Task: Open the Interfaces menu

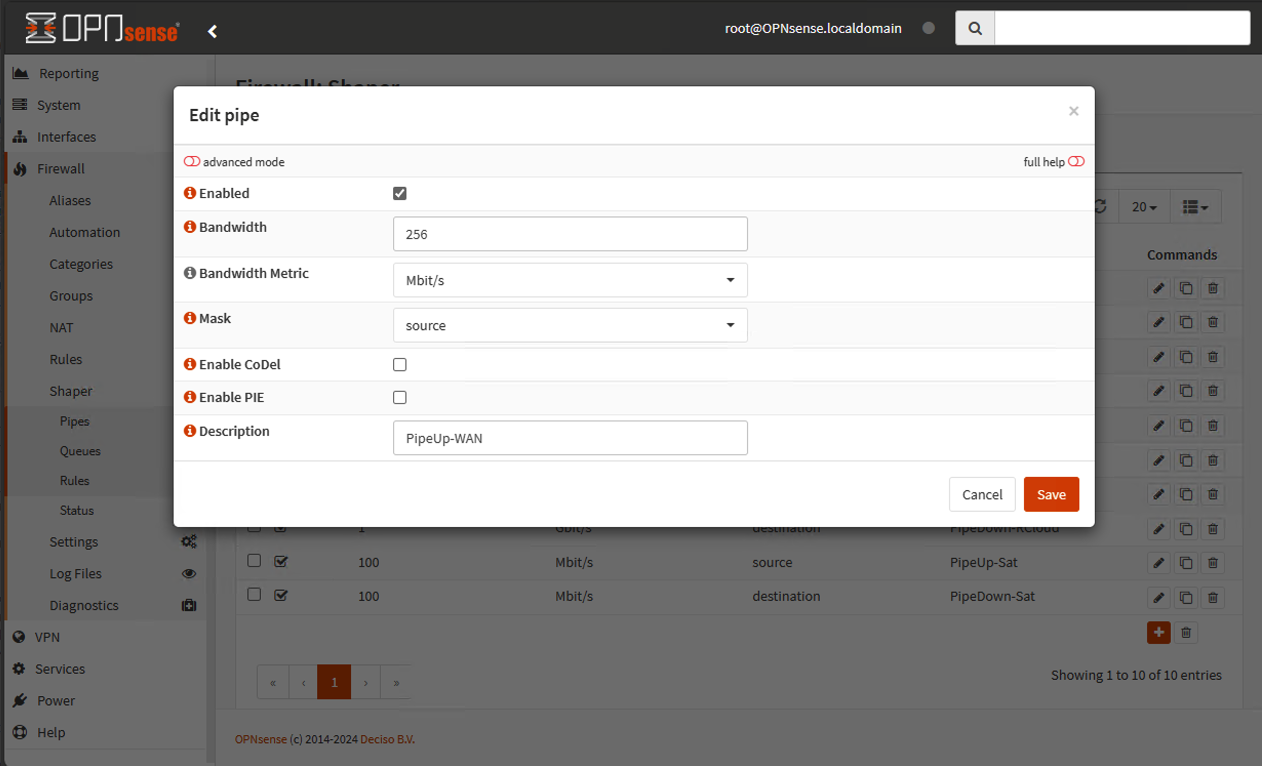Action: [66, 137]
